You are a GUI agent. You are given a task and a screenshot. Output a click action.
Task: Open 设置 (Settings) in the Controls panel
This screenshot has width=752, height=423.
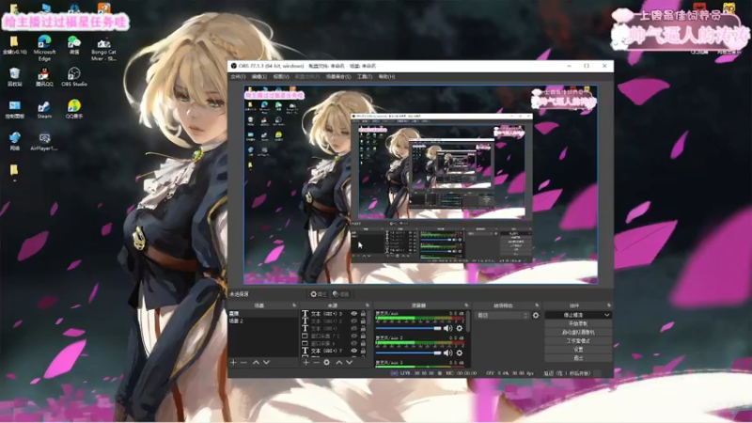pyautogui.click(x=578, y=350)
